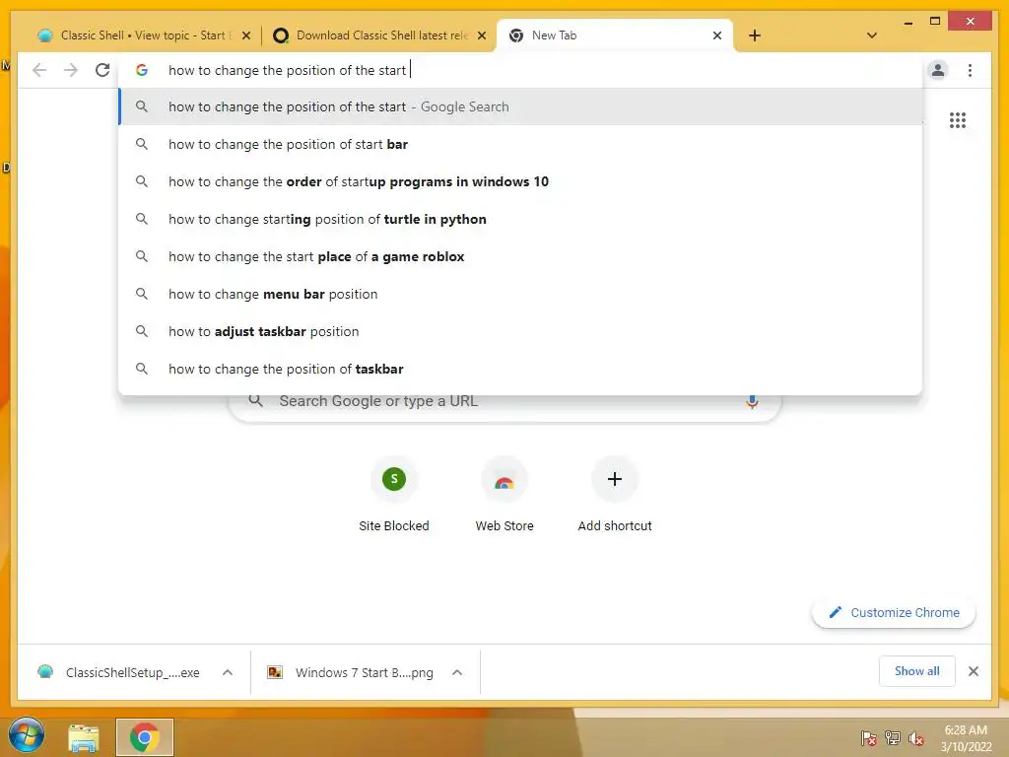
Task: Open a new tab with the plus button
Action: coord(755,35)
